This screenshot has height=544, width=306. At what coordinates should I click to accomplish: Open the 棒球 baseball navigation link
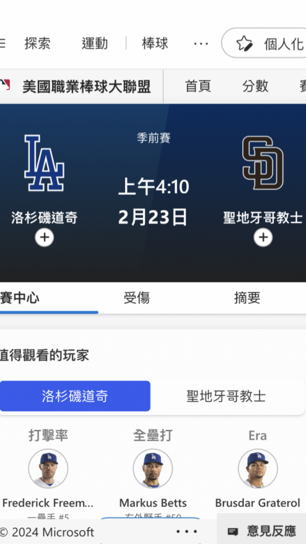[x=155, y=44]
